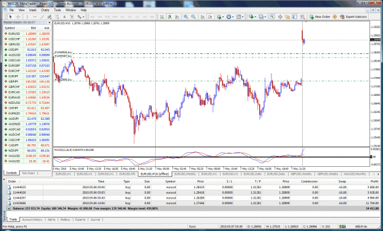Close the Market Watch panel
The image size is (383, 231).
pyautogui.click(x=50, y=23)
